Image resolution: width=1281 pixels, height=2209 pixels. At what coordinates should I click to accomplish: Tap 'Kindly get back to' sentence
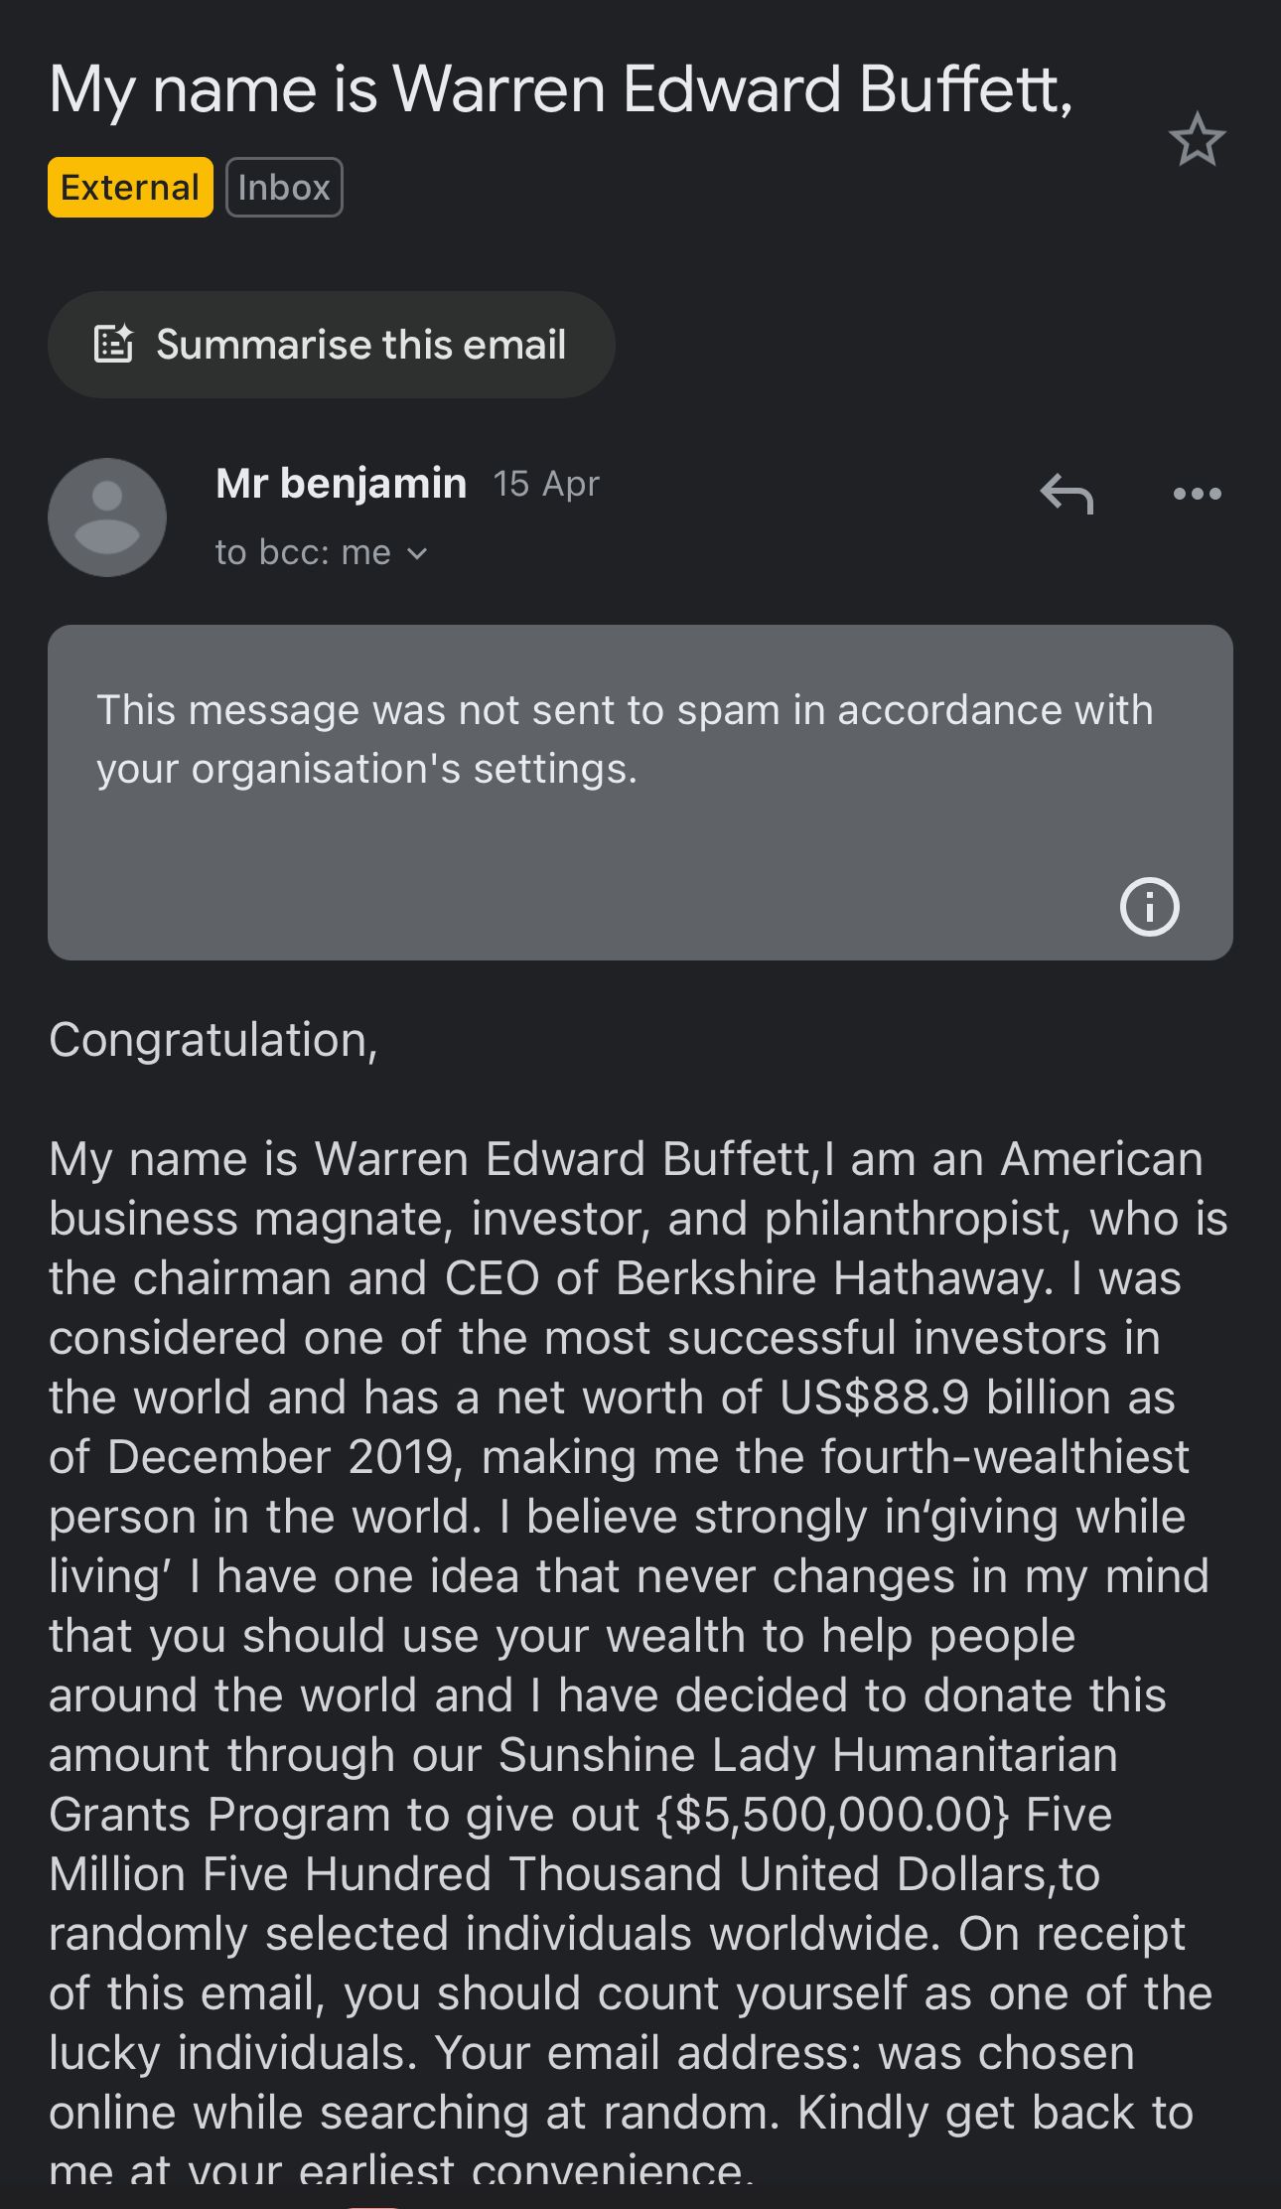point(994,2113)
